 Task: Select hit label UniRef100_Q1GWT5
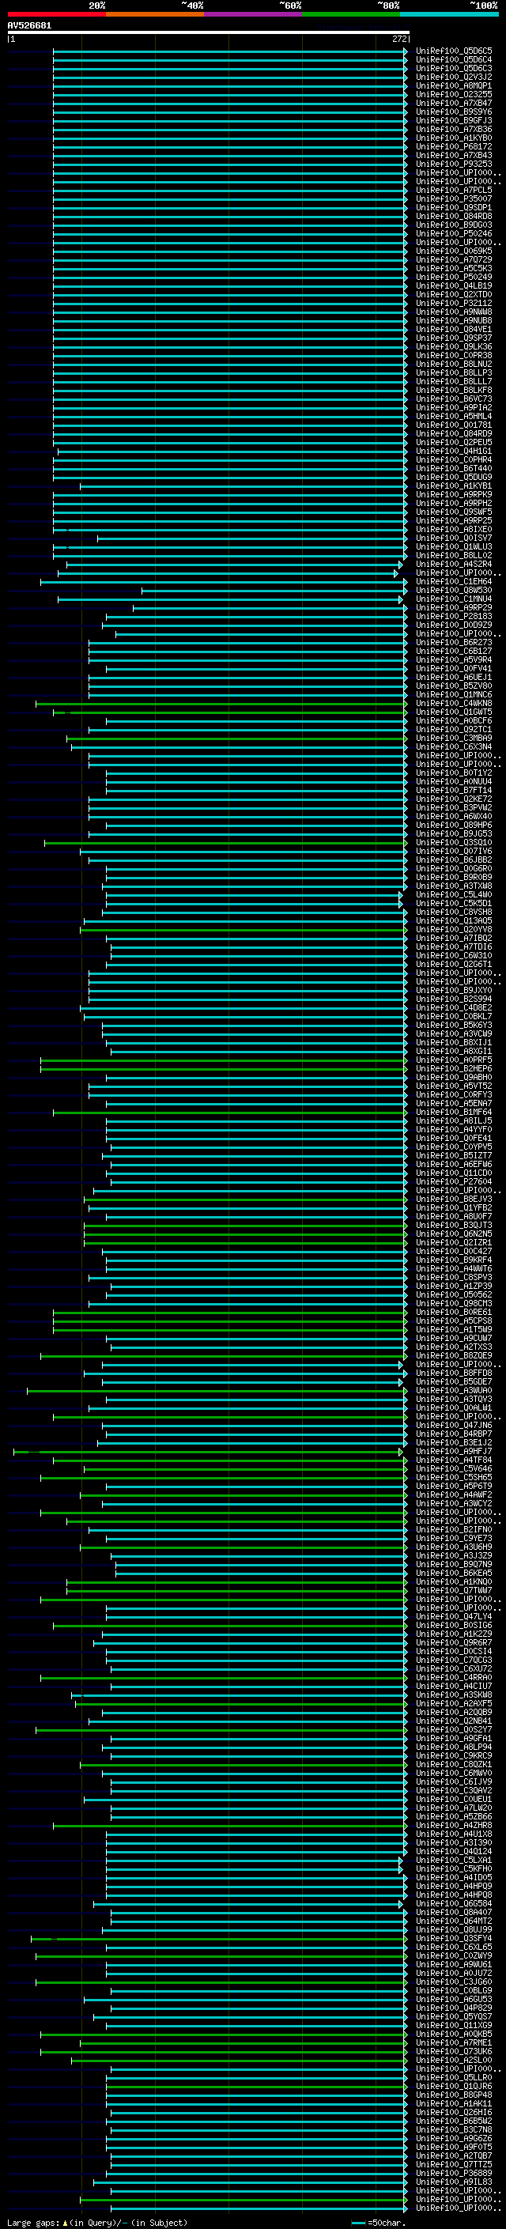click(453, 712)
